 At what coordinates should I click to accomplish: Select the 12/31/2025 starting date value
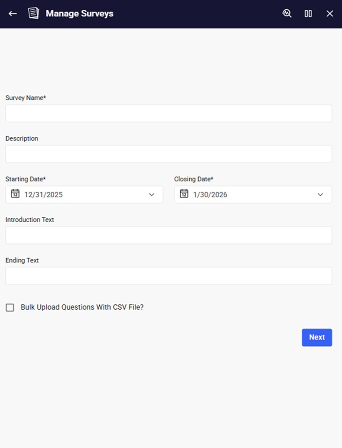[44, 194]
